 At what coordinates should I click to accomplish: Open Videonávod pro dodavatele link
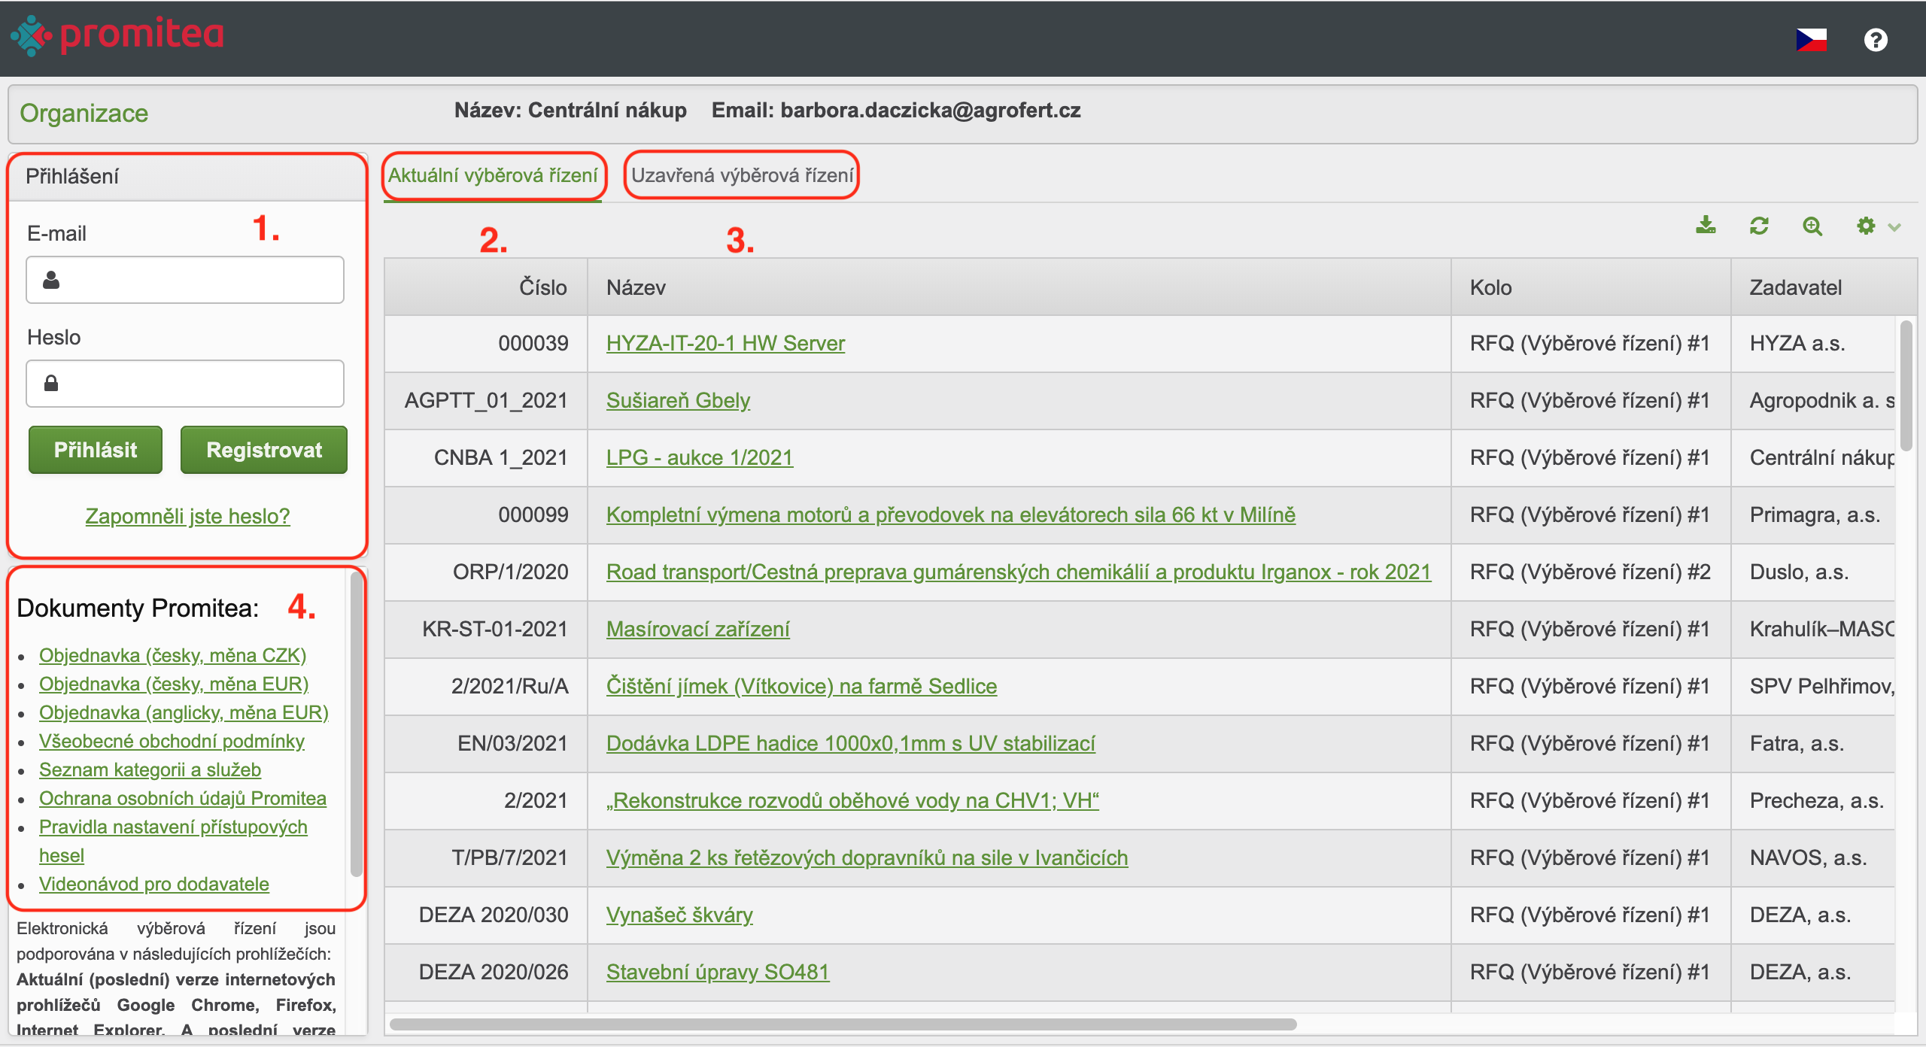[x=154, y=884]
